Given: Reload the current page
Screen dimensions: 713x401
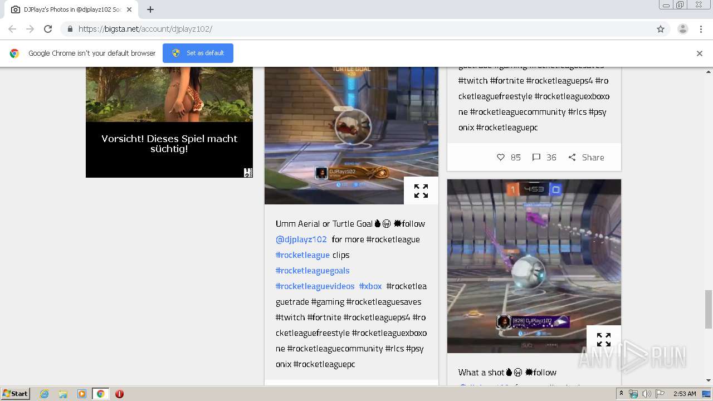Looking at the screenshot, I should (48, 29).
